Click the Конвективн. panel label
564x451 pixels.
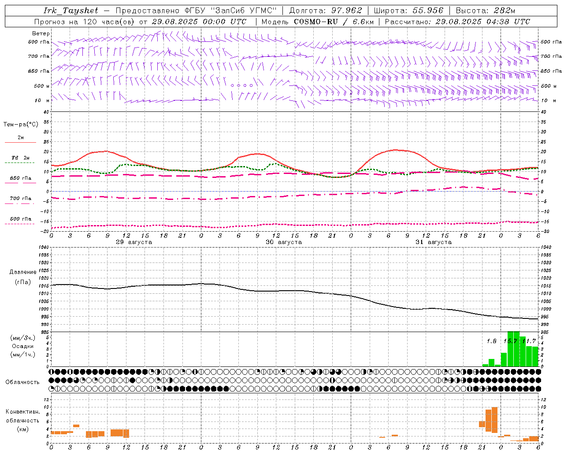tap(23, 412)
